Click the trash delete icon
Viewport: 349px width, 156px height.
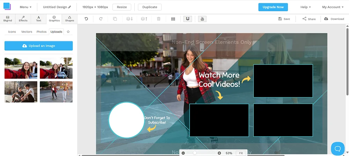pyautogui.click(x=159, y=19)
